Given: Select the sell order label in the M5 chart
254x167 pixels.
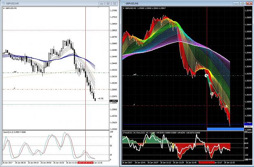Looking at the screenshot, I should click(x=15, y=72).
